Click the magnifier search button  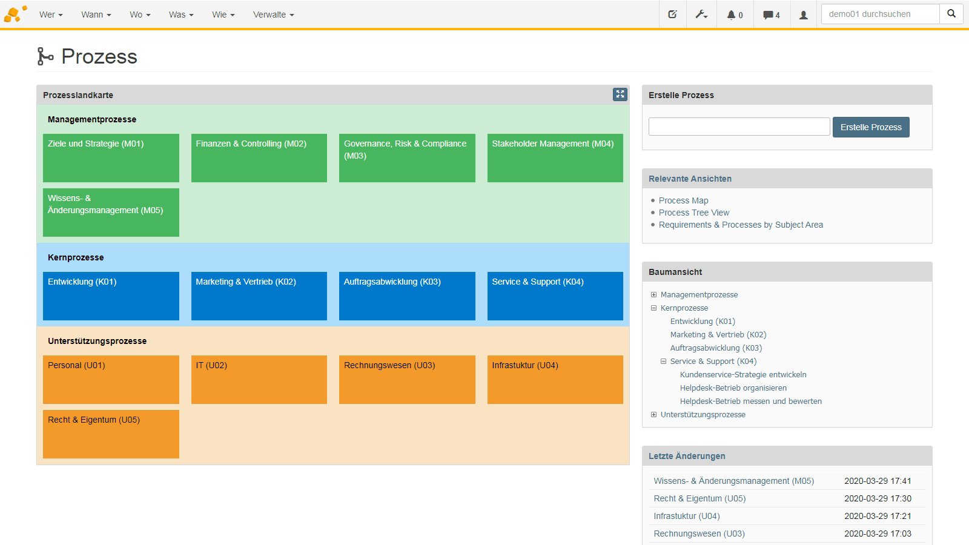tap(951, 14)
